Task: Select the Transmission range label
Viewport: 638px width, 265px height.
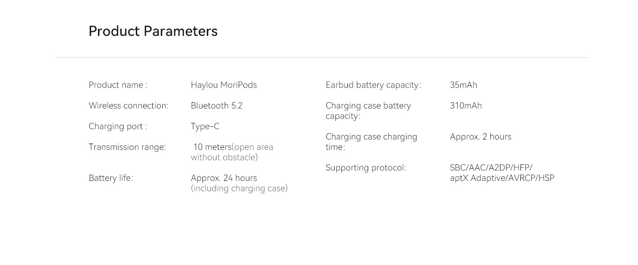Action: click(x=127, y=147)
